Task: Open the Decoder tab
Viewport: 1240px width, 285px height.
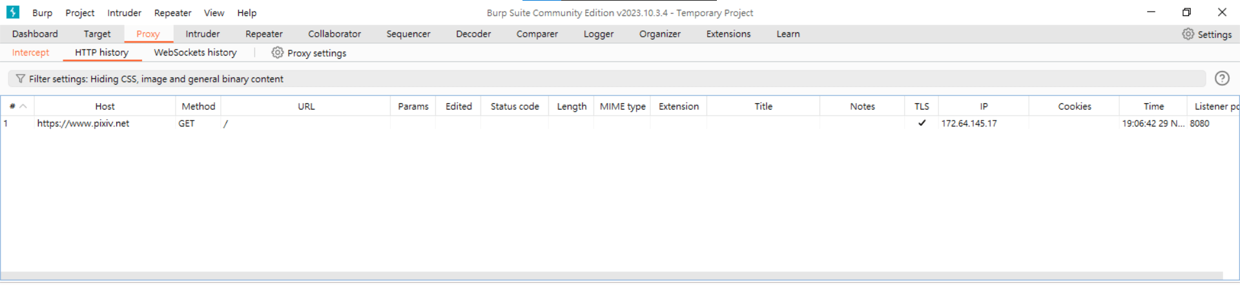Action: pyautogui.click(x=473, y=34)
